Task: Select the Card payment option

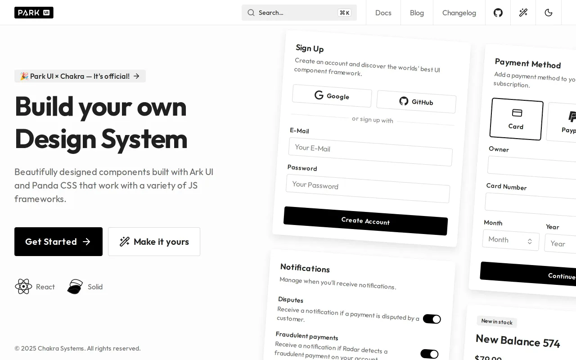Action: pyautogui.click(x=517, y=119)
